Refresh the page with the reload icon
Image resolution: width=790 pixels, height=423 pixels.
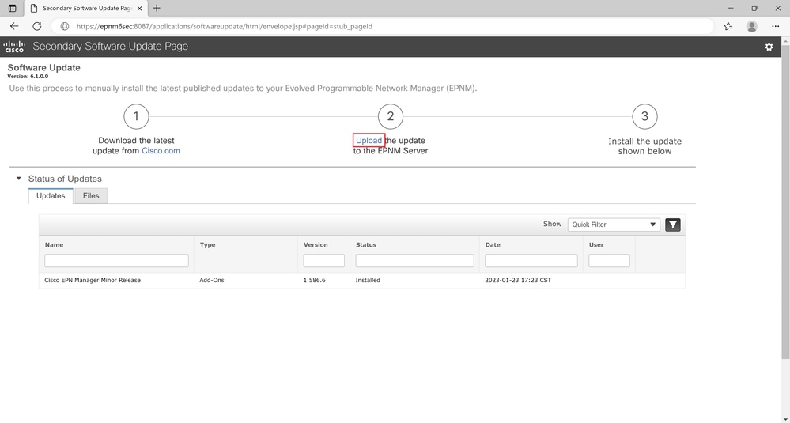37,26
